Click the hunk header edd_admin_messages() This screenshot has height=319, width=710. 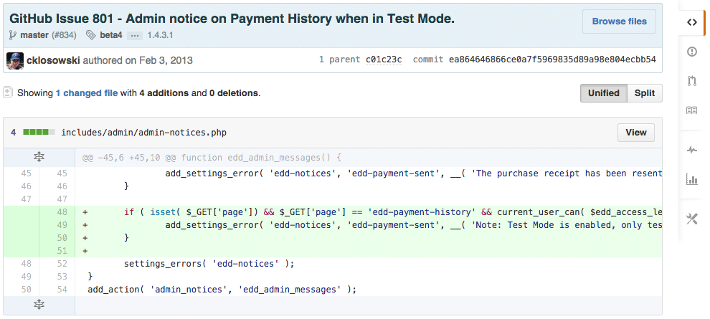pyautogui.click(x=212, y=158)
